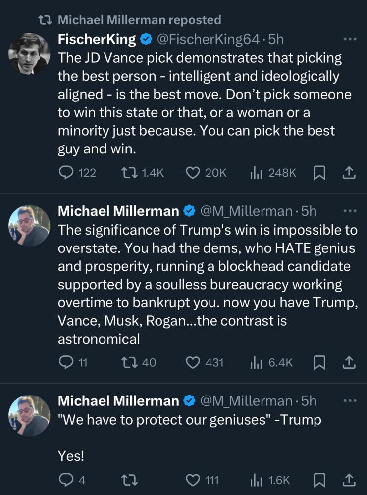The width and height of the screenshot is (367, 495).
Task: Open more options on Trump's win post
Action: pyautogui.click(x=350, y=211)
